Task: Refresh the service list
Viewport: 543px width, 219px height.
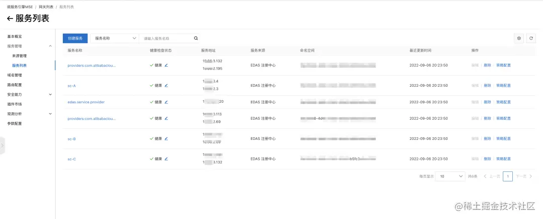Action: pyautogui.click(x=531, y=39)
